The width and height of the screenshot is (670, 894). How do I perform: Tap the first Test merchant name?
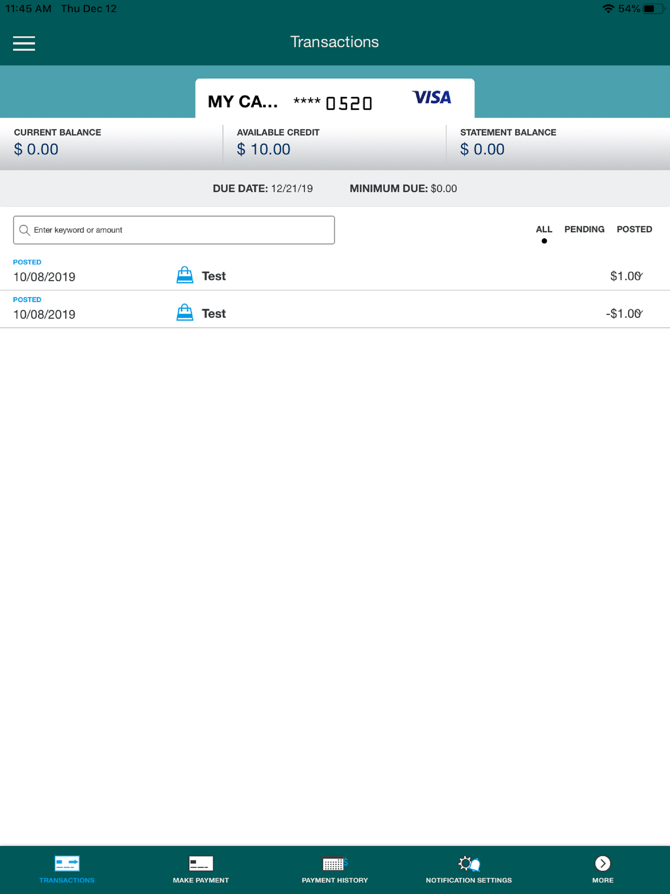tap(214, 276)
